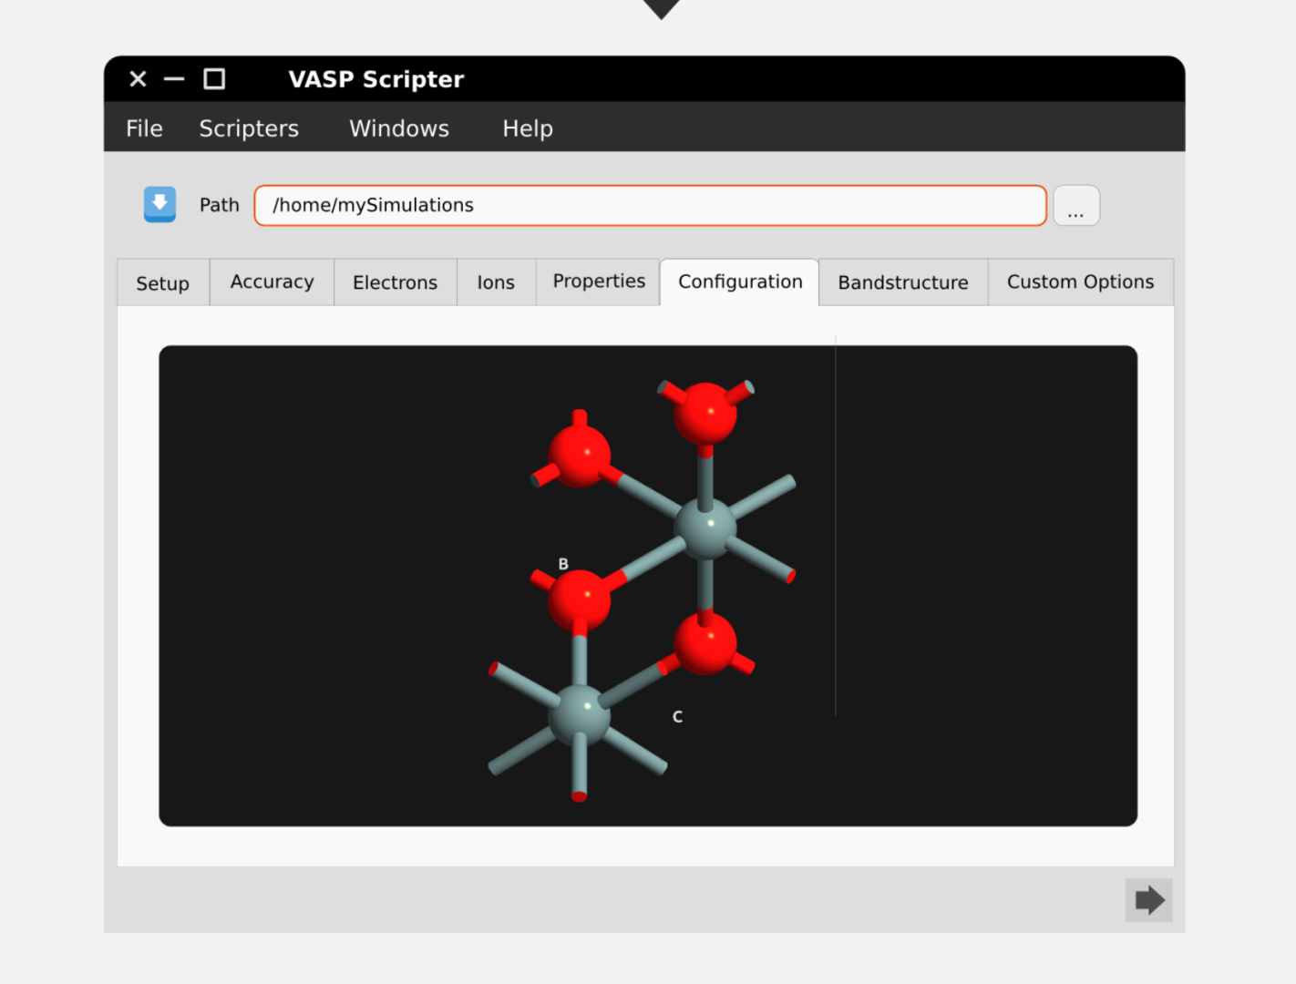Switch to the Bandstructure tab
Image resolution: width=1296 pixels, height=984 pixels.
pyautogui.click(x=903, y=282)
